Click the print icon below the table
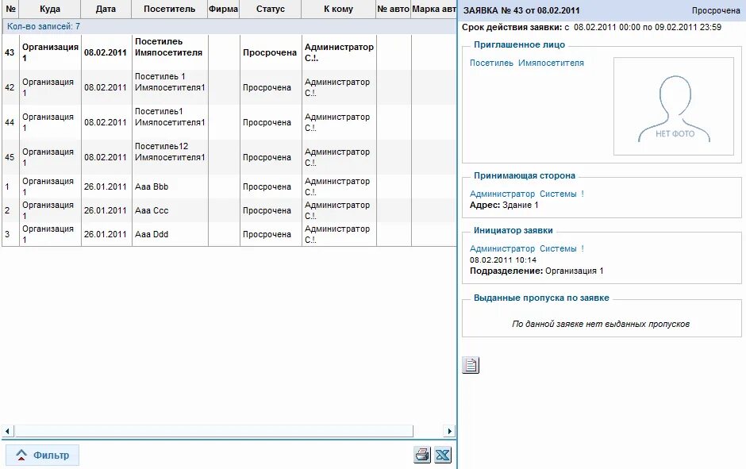 (x=422, y=455)
